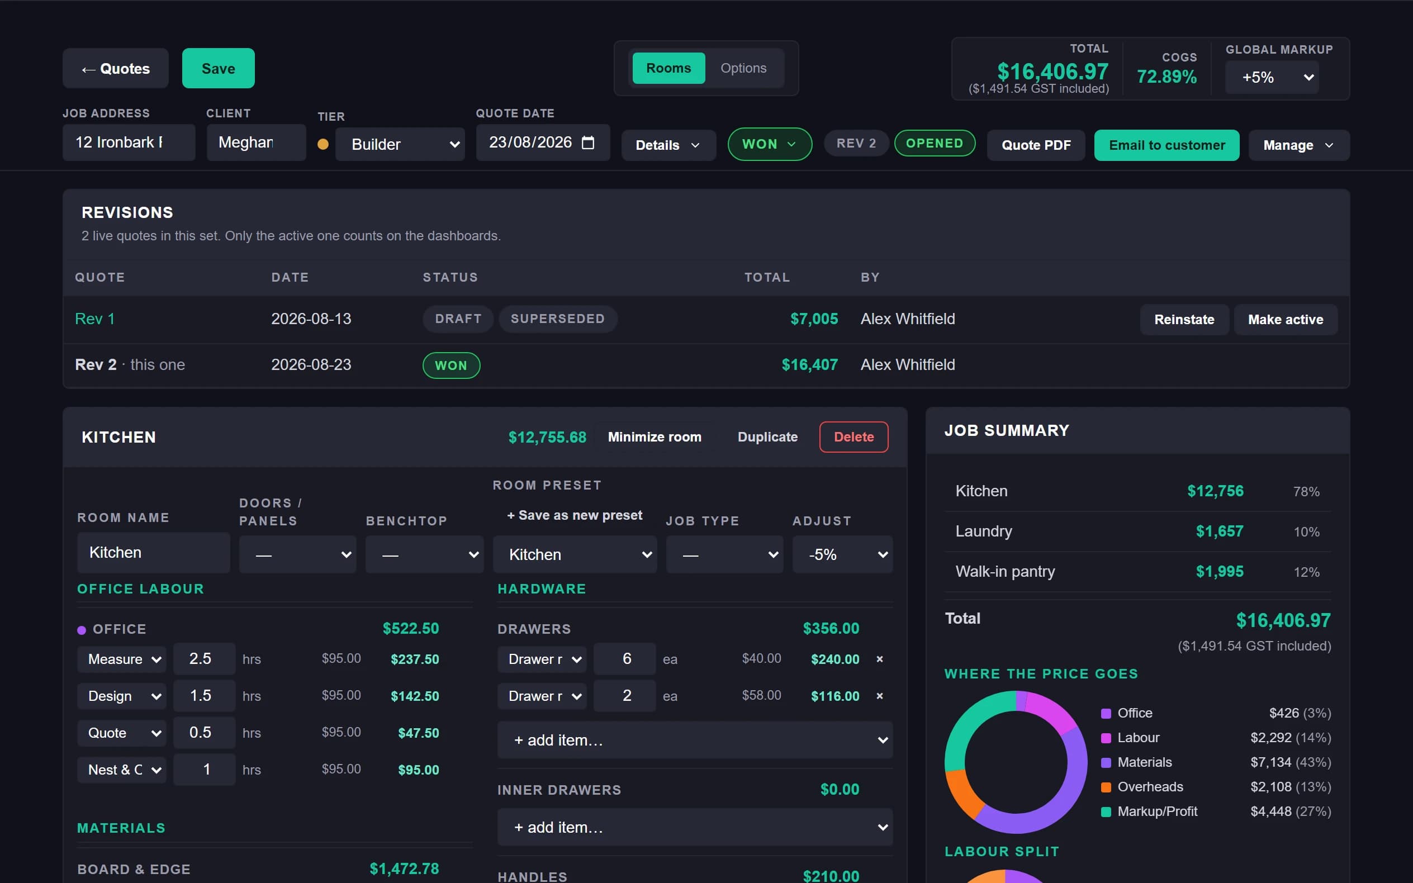Save the quote

[219, 68]
